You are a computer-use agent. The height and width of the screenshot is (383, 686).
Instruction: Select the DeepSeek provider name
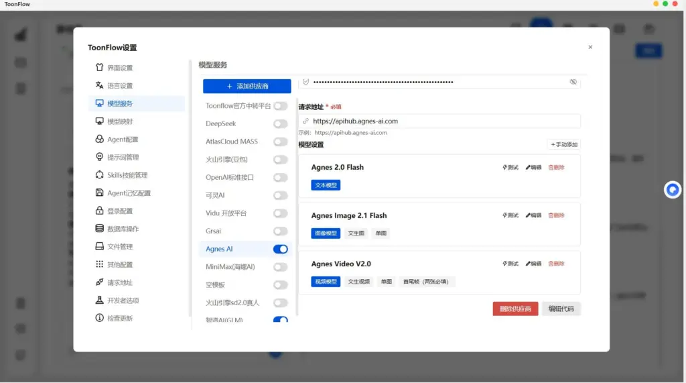[221, 123]
